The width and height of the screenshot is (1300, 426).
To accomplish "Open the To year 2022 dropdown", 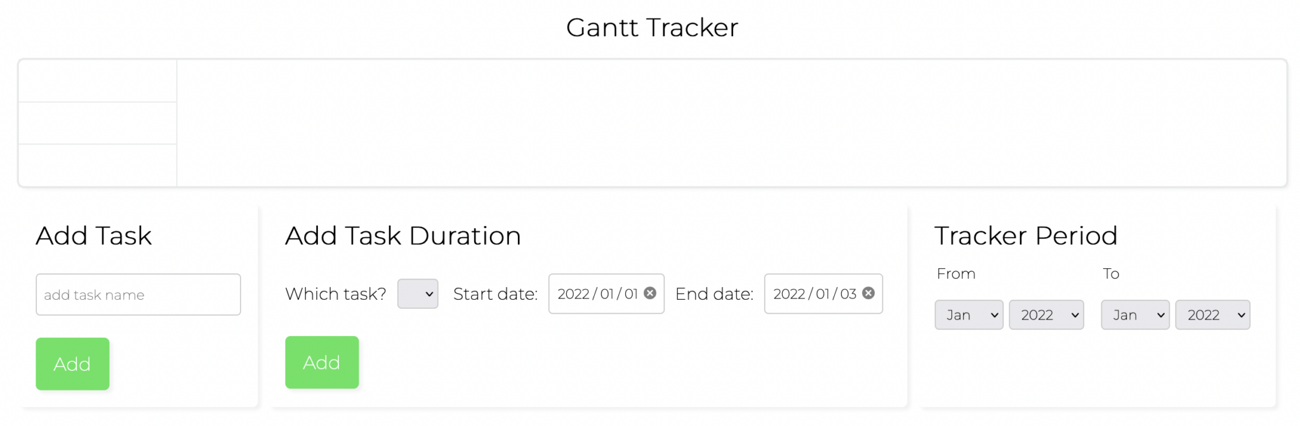I will point(1212,315).
